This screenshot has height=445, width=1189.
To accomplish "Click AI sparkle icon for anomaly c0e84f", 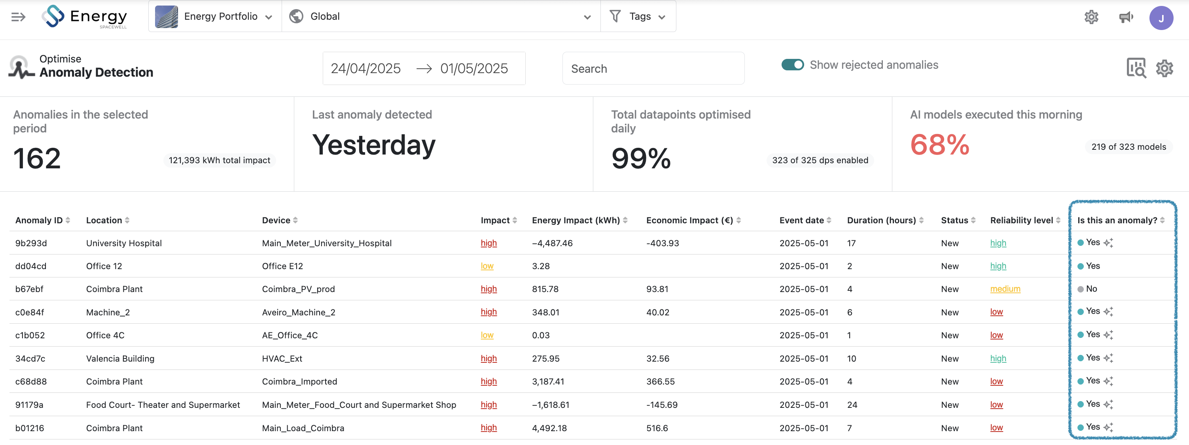I will [x=1108, y=312].
